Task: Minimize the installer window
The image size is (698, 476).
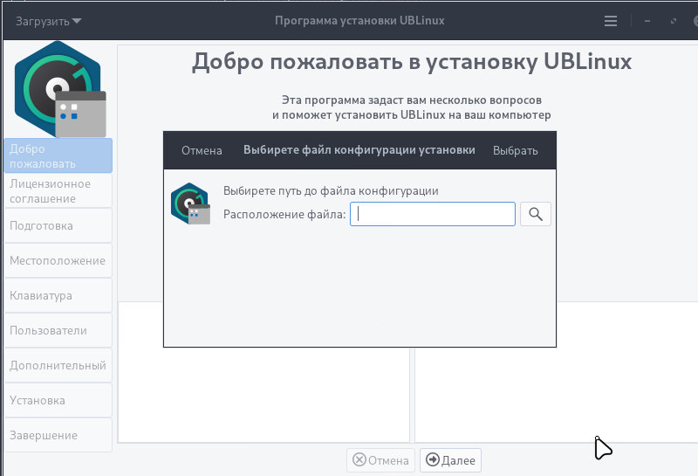Action: coord(647,21)
